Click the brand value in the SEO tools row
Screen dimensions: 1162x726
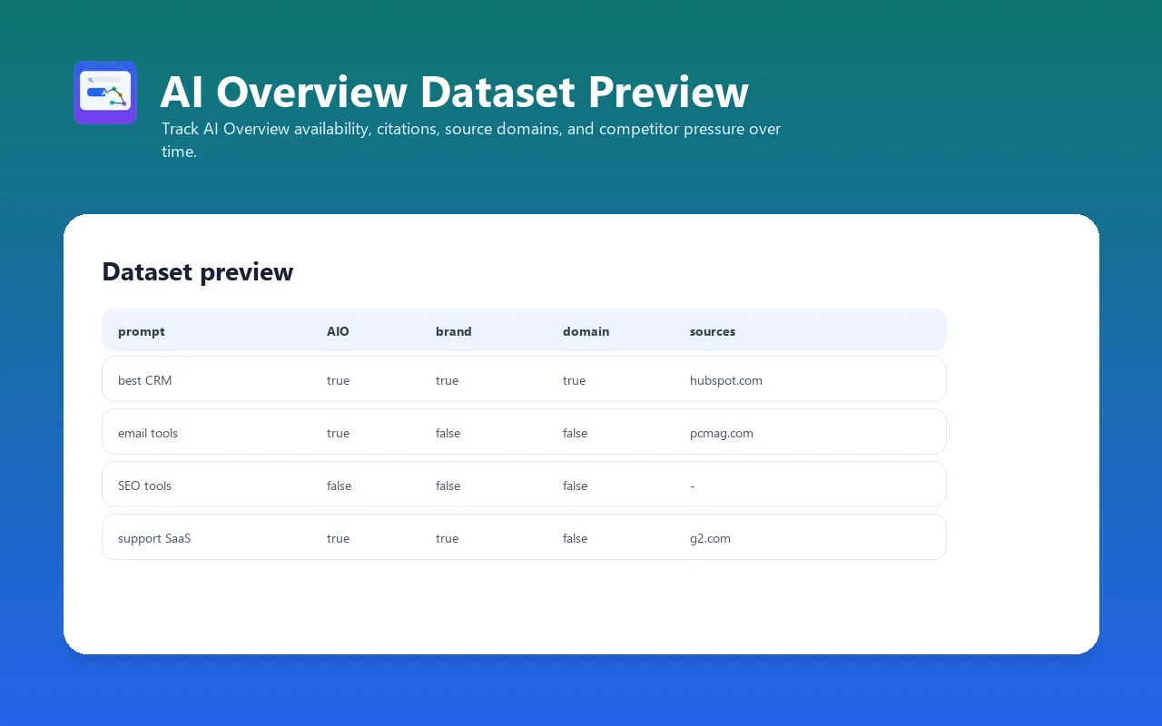pos(448,486)
